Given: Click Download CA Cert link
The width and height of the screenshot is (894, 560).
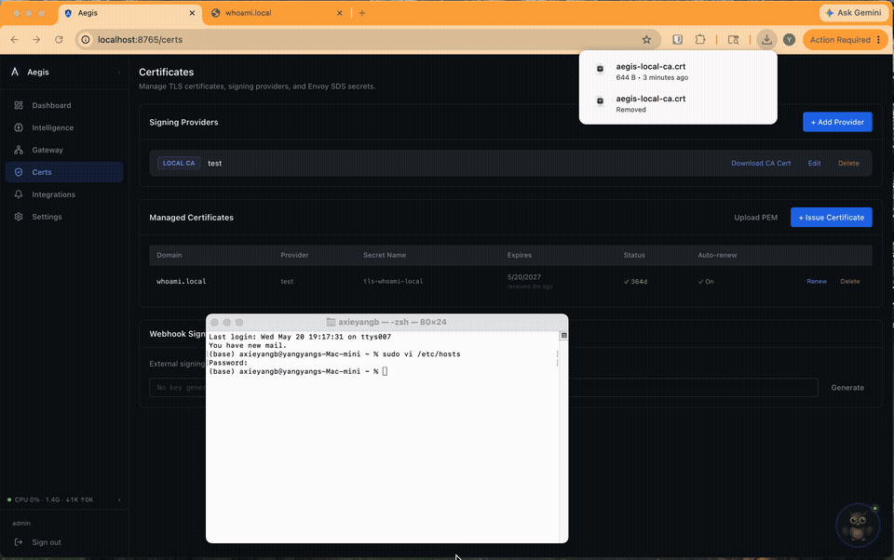Looking at the screenshot, I should [x=761, y=163].
